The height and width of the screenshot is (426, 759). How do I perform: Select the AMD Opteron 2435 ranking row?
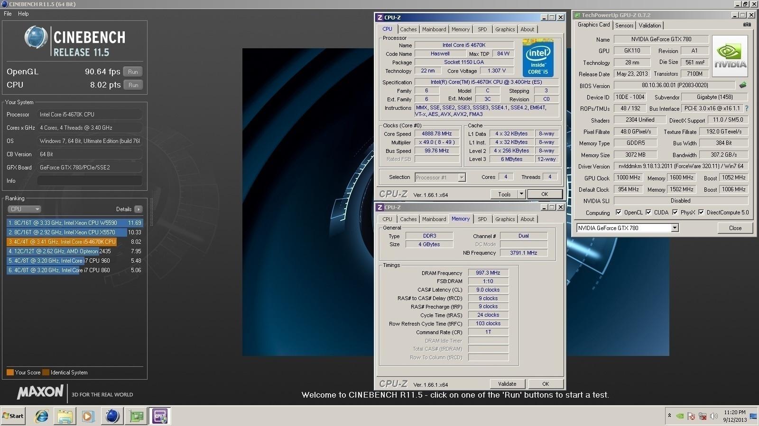point(75,251)
